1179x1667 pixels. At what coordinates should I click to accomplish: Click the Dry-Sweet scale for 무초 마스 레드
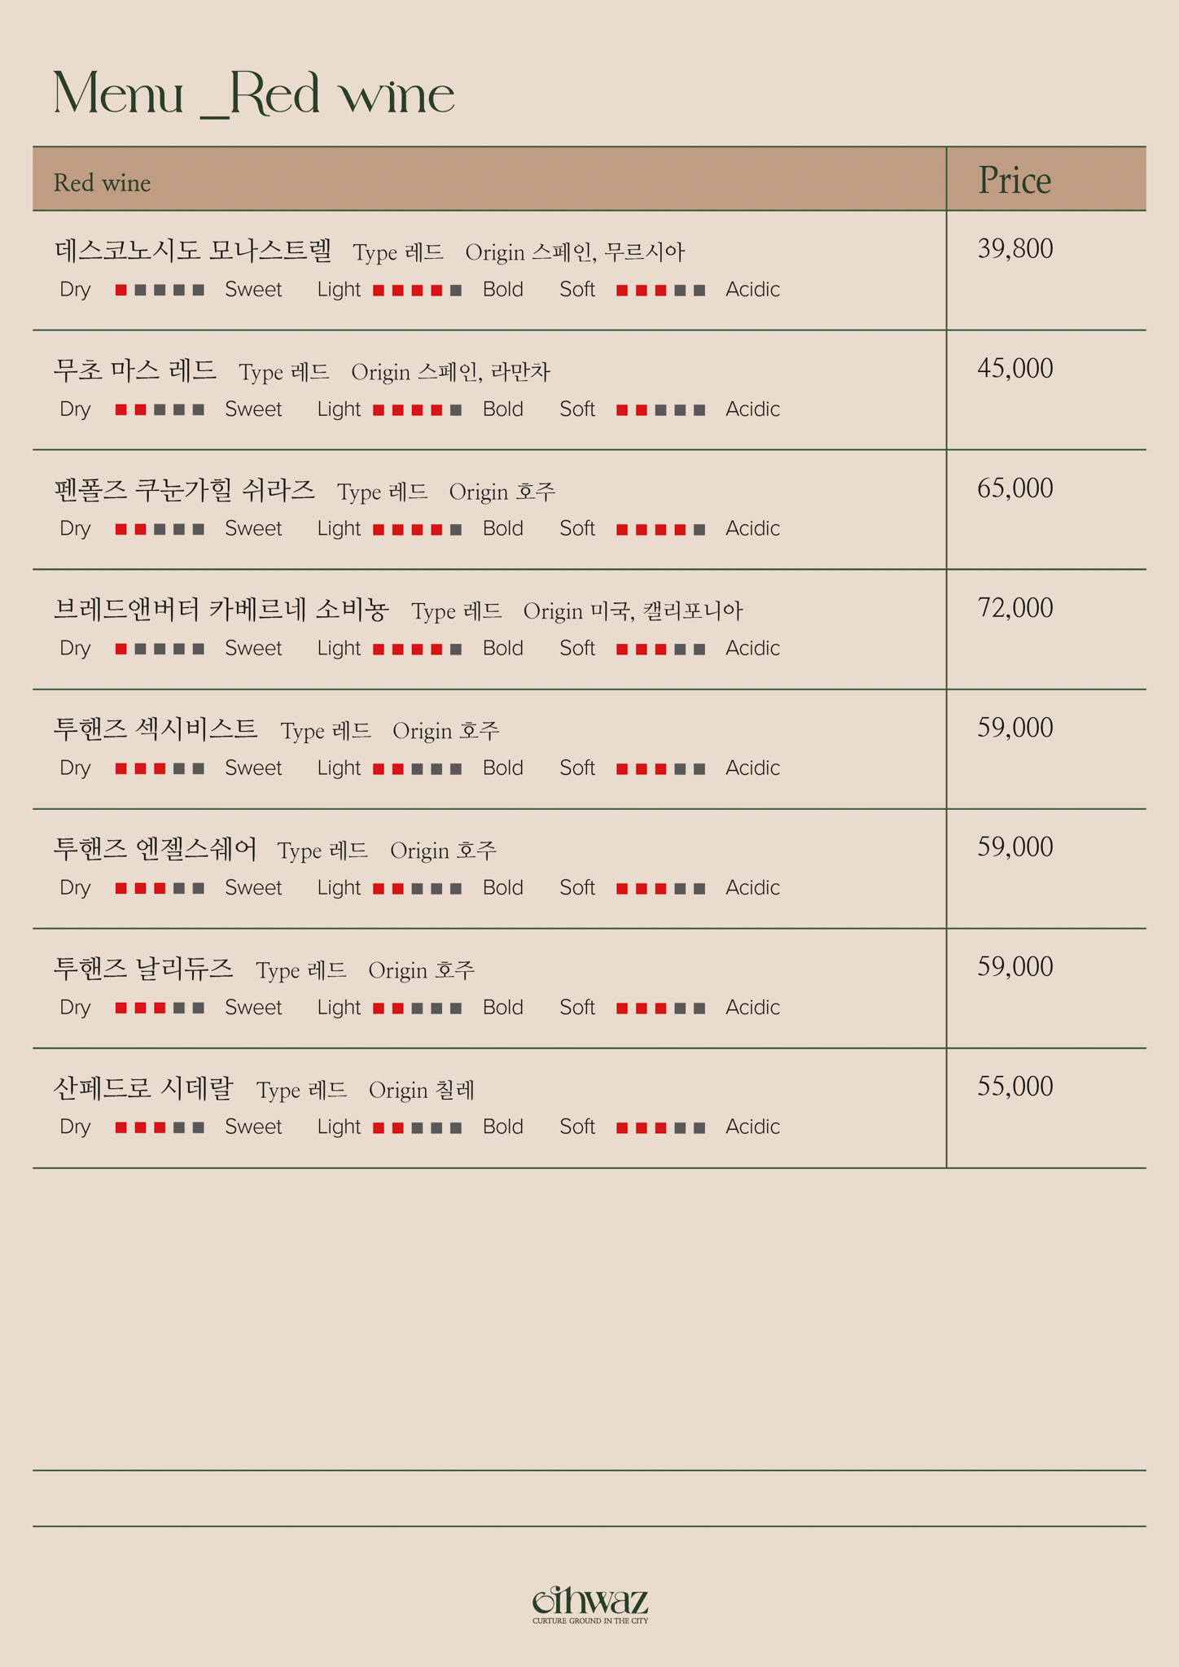pos(160,409)
